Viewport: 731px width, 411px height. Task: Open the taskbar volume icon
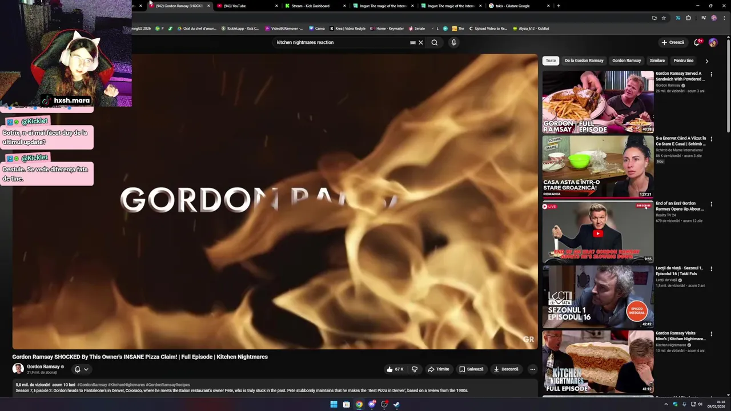(x=700, y=405)
